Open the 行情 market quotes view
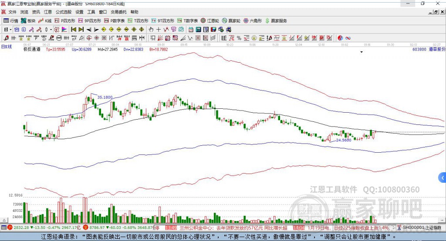Image resolution: width=446 pixels, height=241 pixels. point(10,21)
